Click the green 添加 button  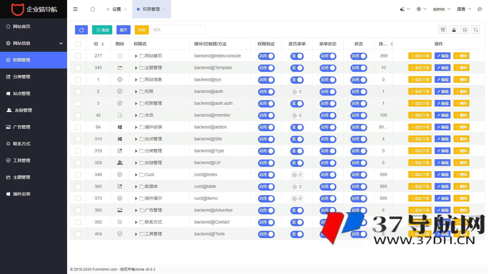pyautogui.click(x=102, y=30)
